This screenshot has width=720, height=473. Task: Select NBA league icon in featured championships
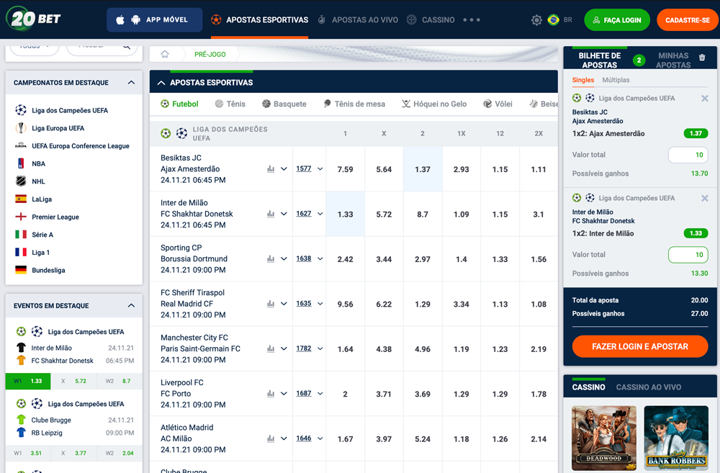tap(21, 163)
